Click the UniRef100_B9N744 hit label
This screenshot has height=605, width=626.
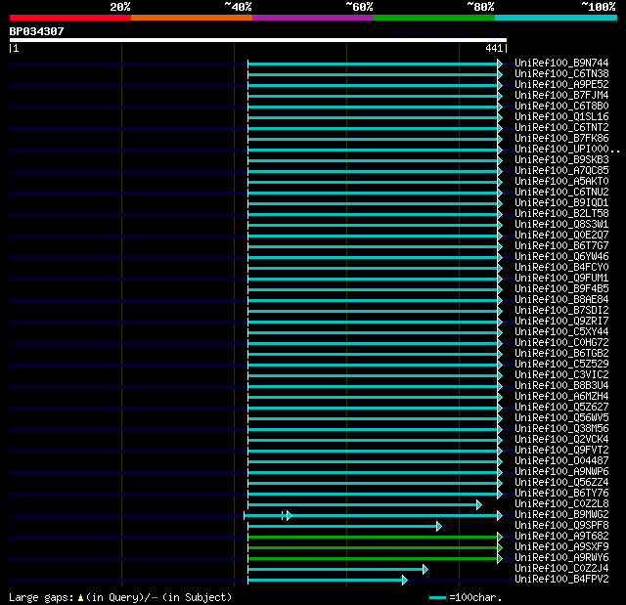tap(561, 63)
